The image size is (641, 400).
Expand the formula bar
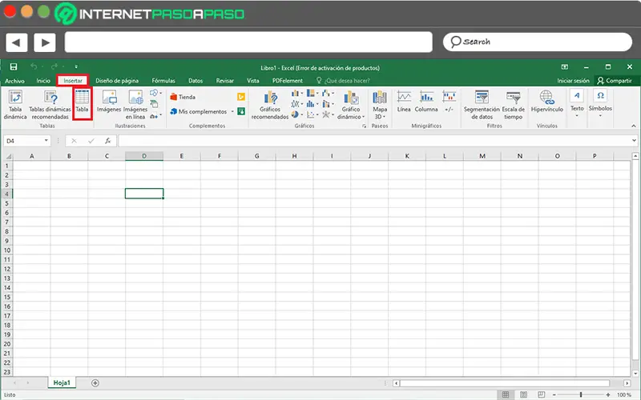tap(634, 141)
